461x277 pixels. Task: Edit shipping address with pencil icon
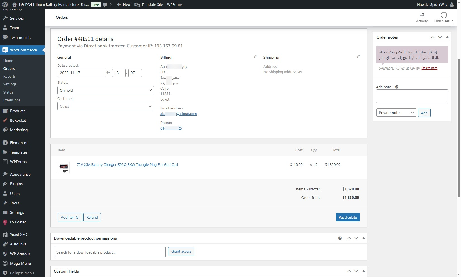(x=358, y=57)
